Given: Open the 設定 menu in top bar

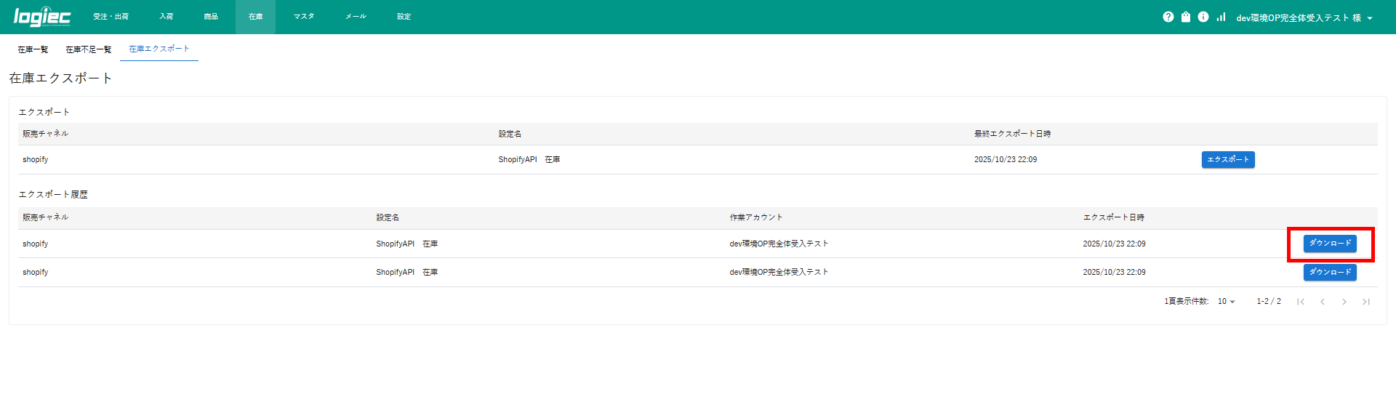Looking at the screenshot, I should (404, 17).
